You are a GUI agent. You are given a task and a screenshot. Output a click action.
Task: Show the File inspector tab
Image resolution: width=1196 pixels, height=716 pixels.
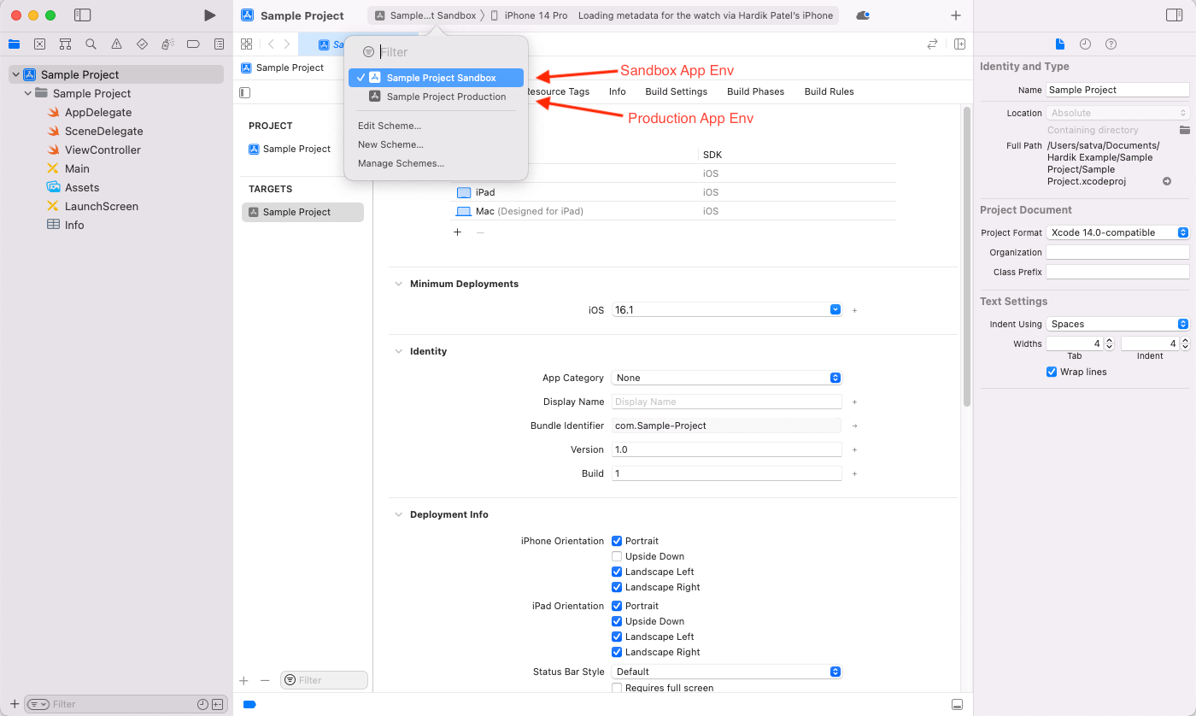1059,44
